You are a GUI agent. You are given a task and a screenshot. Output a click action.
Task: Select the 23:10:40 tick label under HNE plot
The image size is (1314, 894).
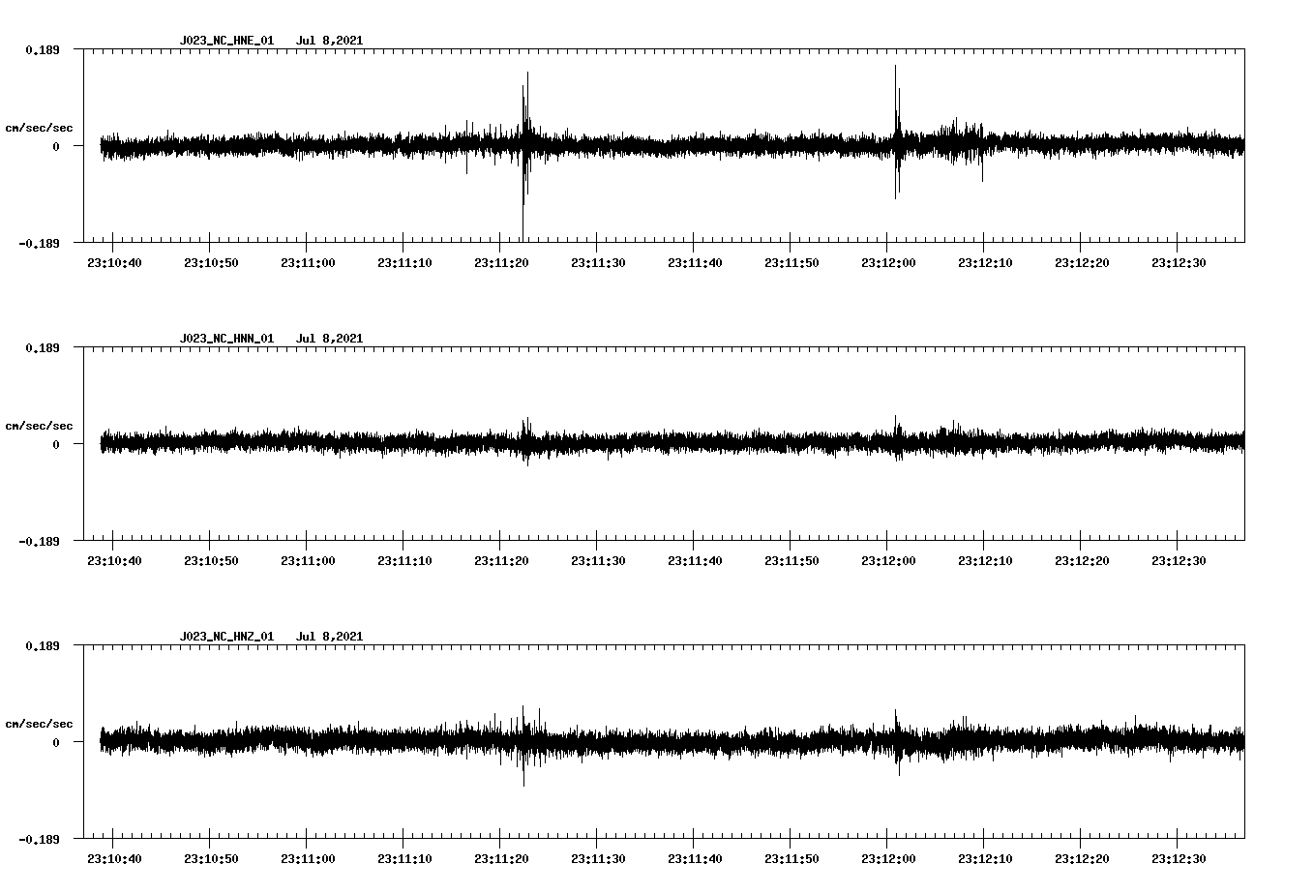(x=114, y=260)
